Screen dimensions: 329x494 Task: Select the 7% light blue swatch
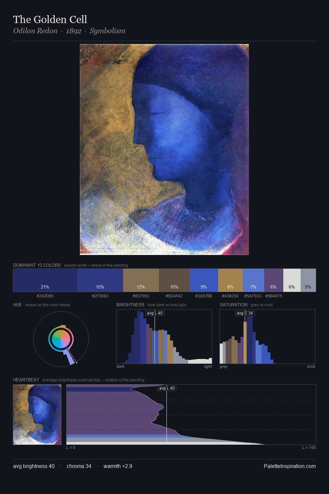pos(253,280)
